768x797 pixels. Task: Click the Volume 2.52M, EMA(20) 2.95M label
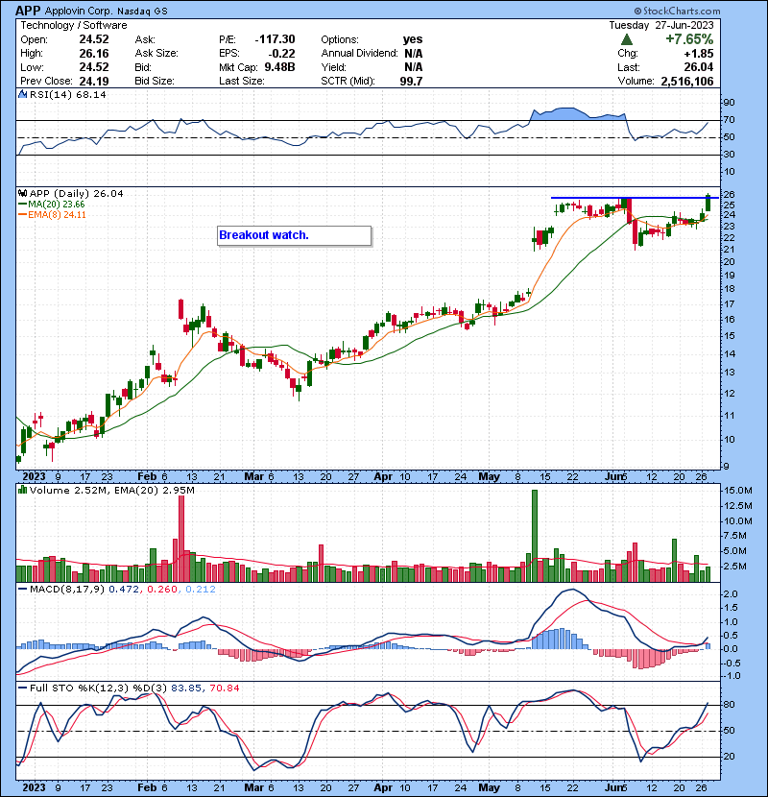pyautogui.click(x=111, y=490)
